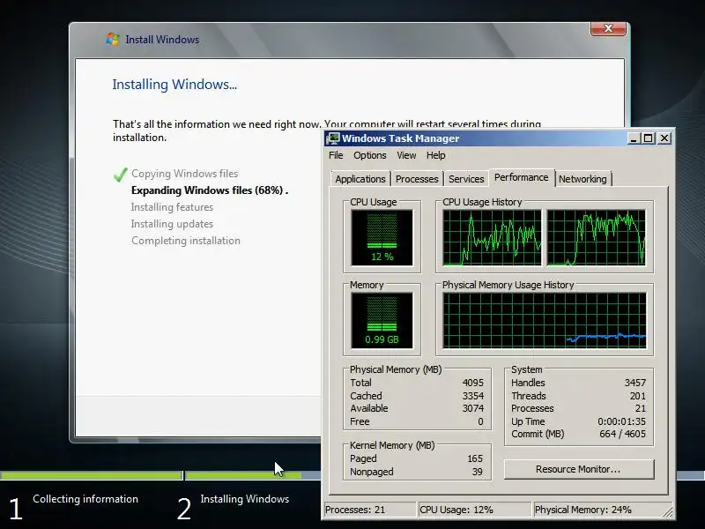The height and width of the screenshot is (529, 705).
Task: Click 'Installing updates' step text
Action: (172, 224)
